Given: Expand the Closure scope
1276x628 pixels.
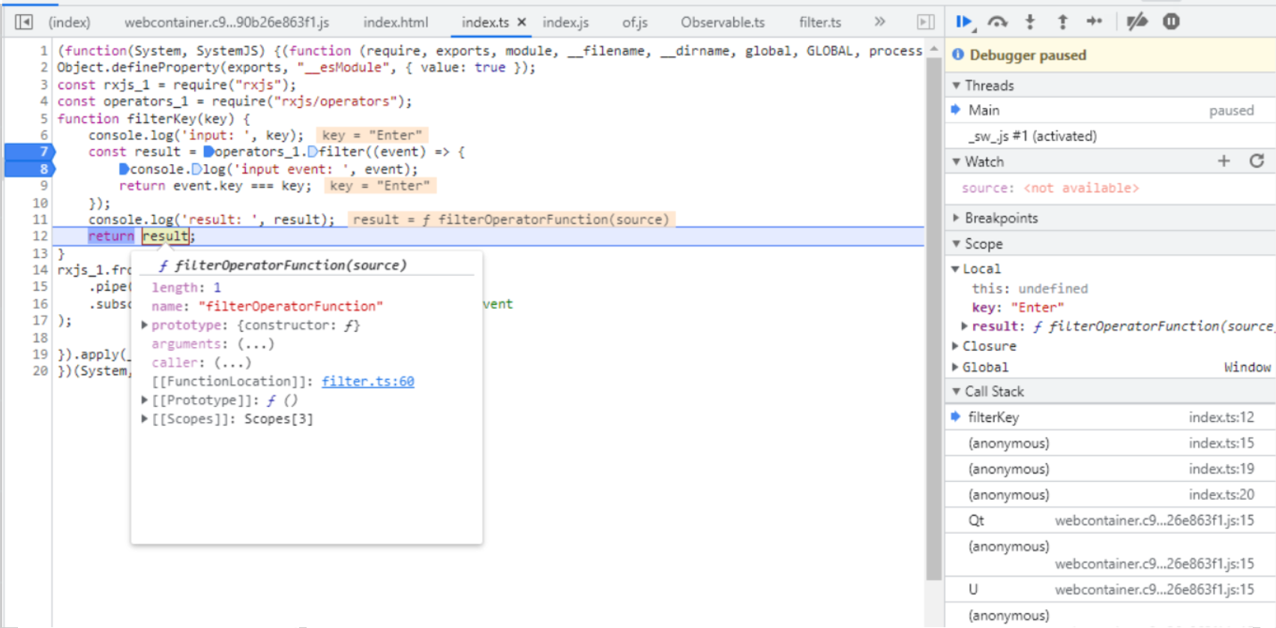Looking at the screenshot, I should 955,346.
